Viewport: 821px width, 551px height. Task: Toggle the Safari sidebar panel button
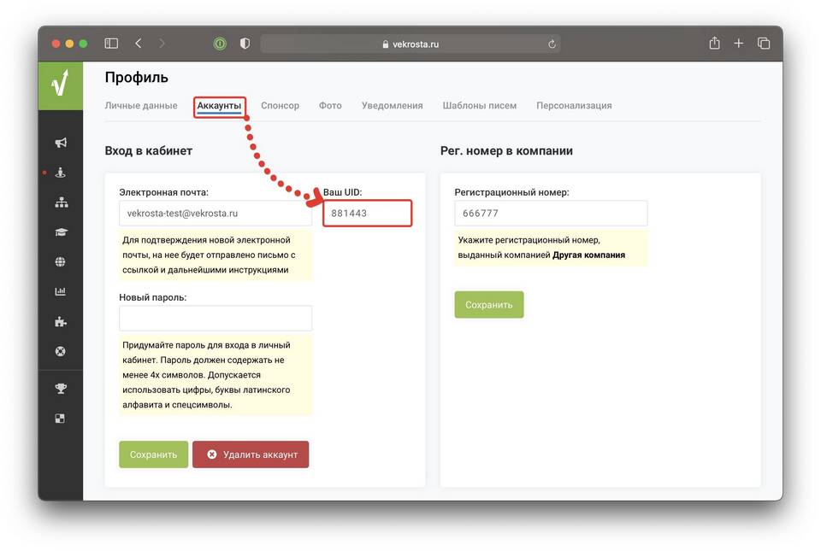111,44
